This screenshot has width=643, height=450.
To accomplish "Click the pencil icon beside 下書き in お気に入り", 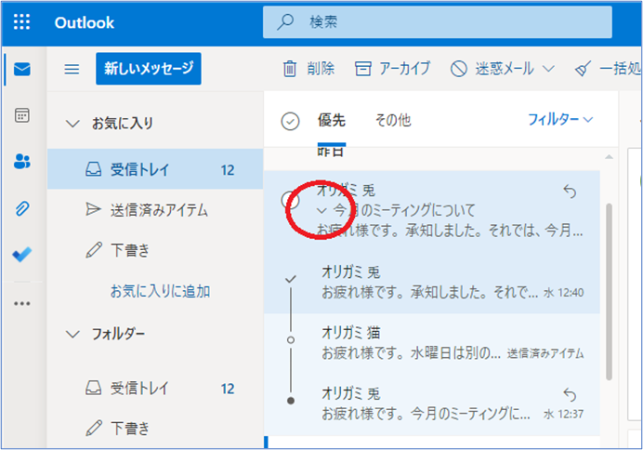I will point(94,250).
